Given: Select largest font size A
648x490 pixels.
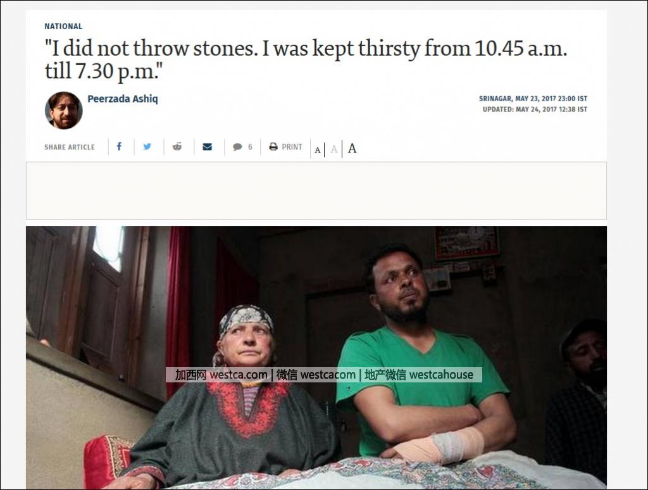Looking at the screenshot, I should coord(352,148).
